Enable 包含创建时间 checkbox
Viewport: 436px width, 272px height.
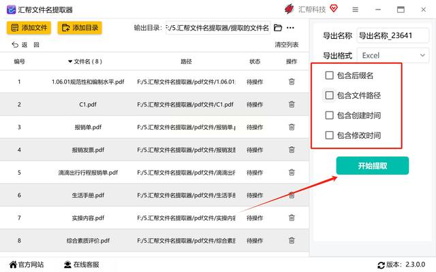[329, 115]
